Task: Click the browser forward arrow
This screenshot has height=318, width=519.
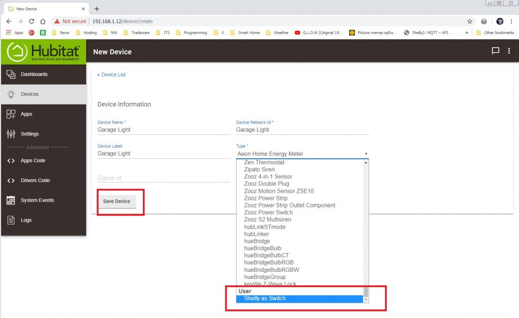Action: [x=20, y=21]
